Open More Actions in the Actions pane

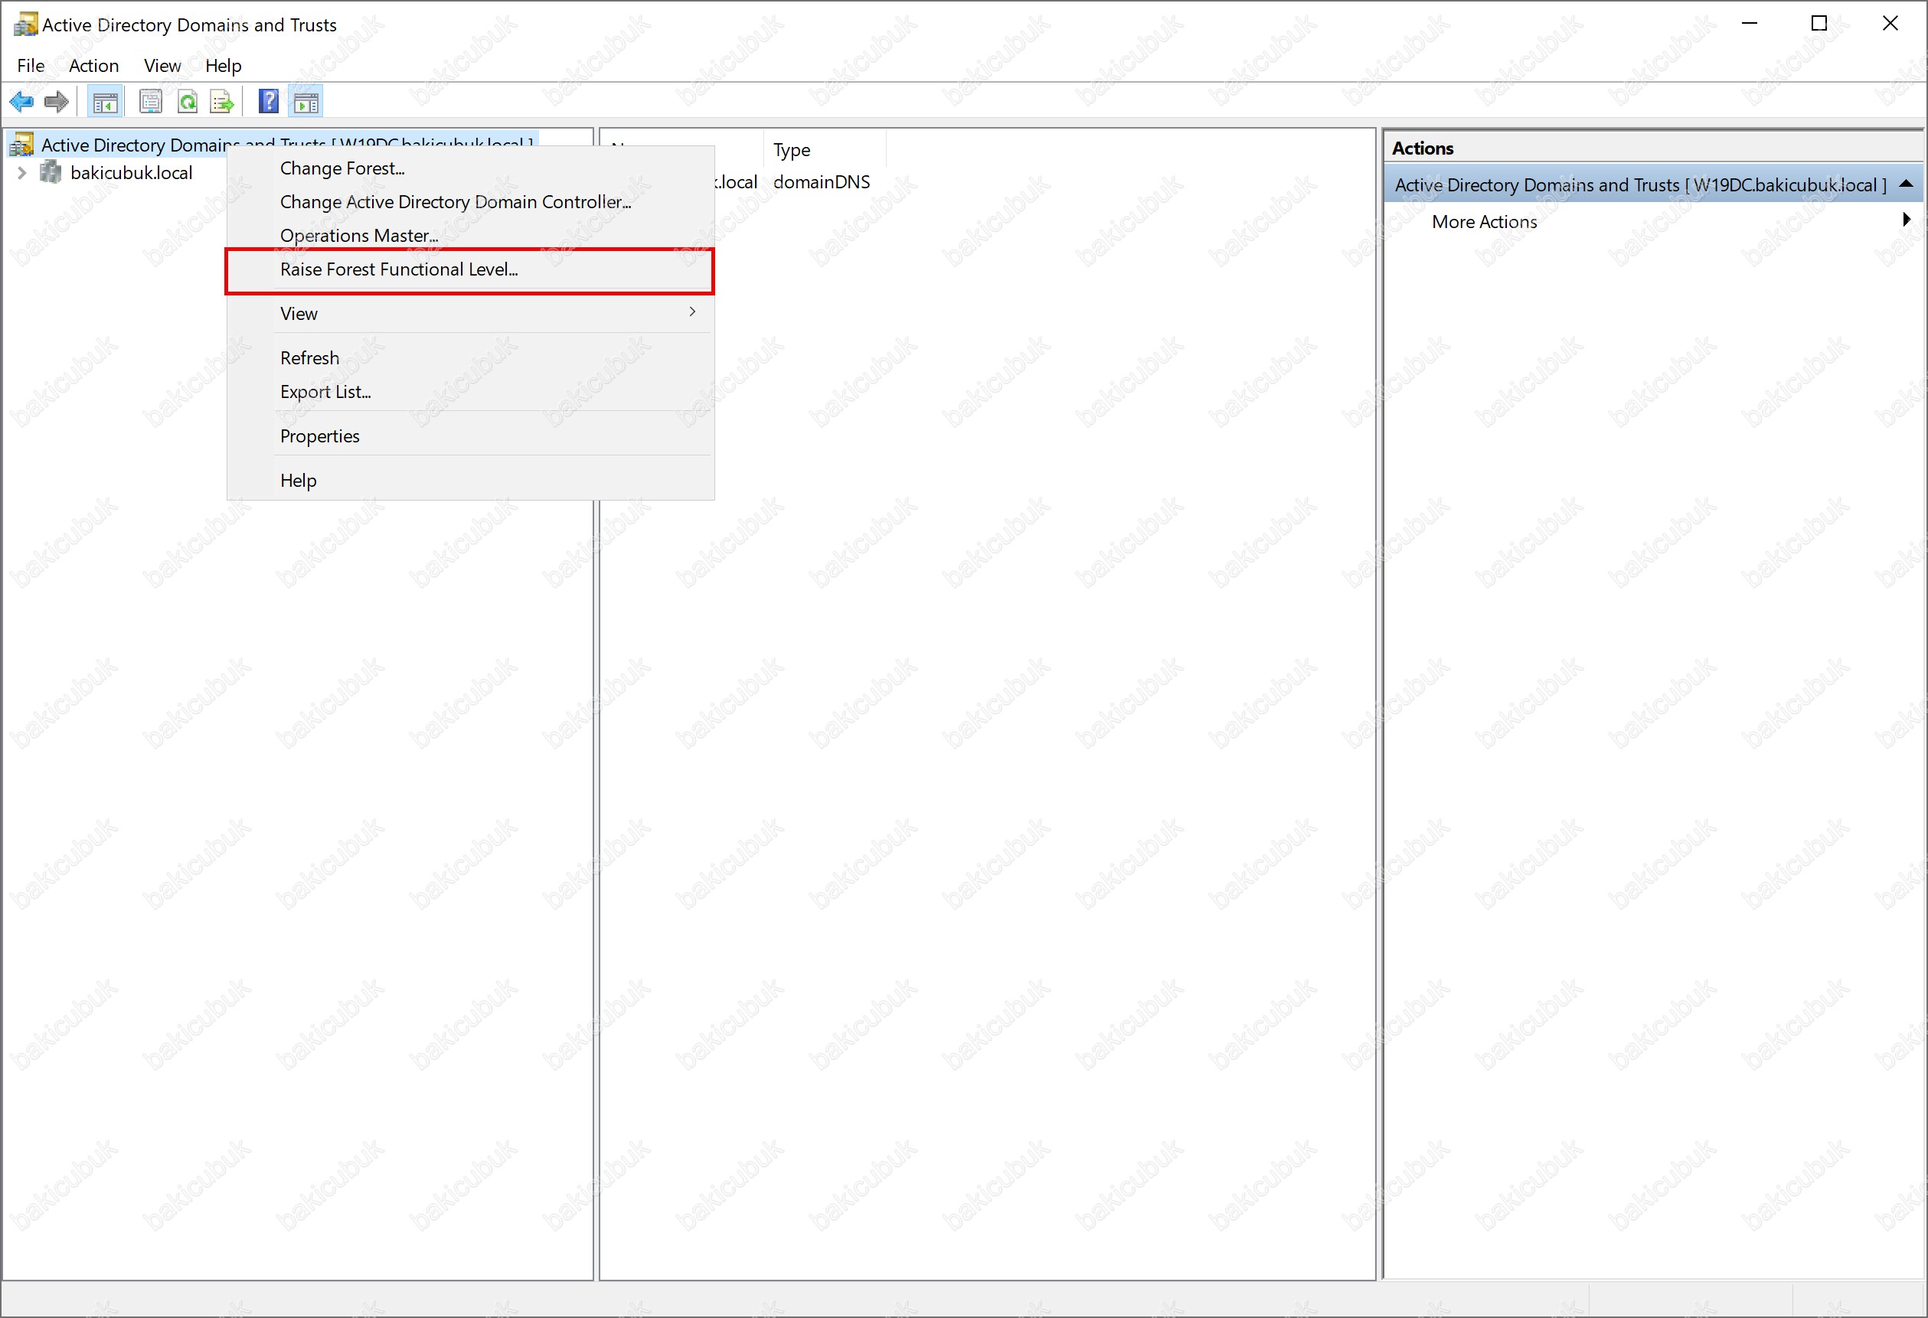click(1484, 221)
